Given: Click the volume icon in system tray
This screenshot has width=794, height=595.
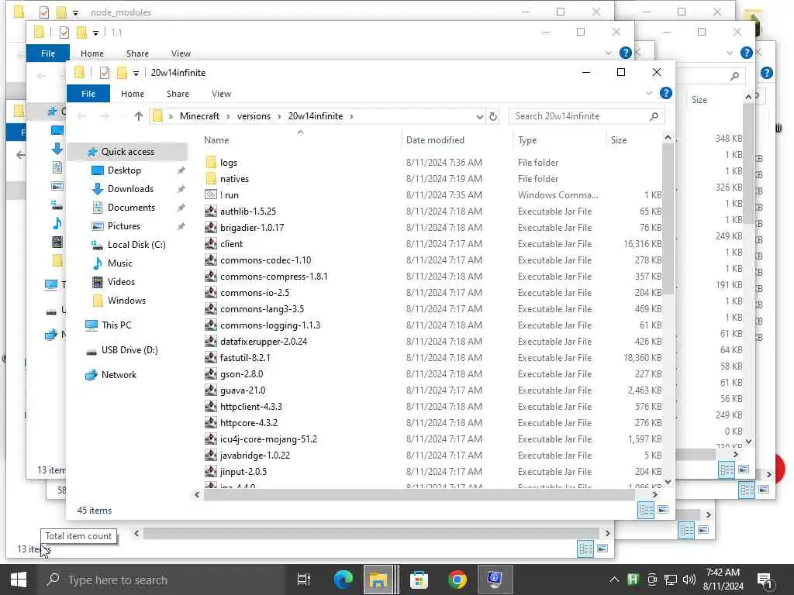Looking at the screenshot, I should (x=689, y=580).
